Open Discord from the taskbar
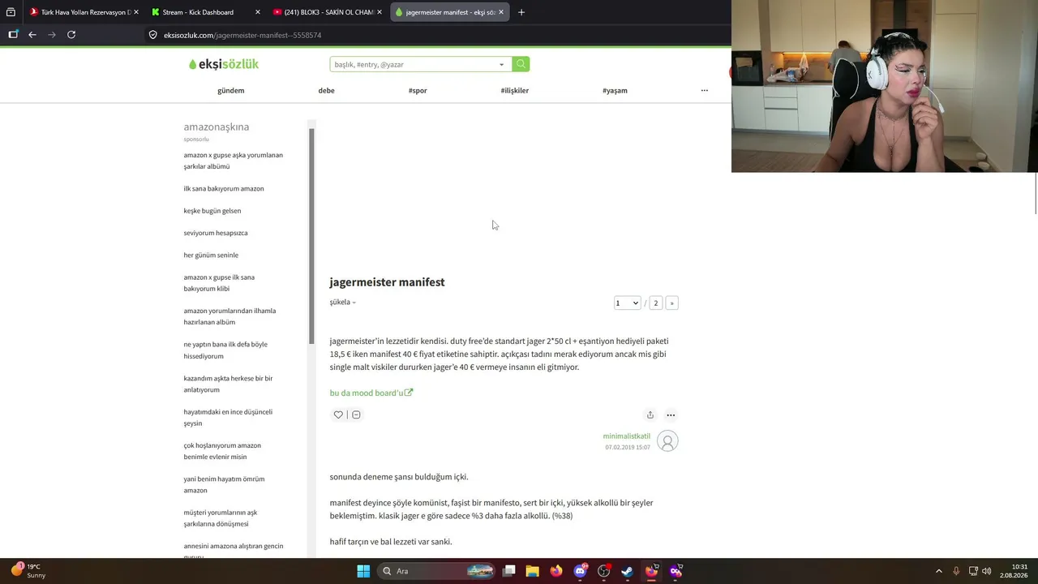The height and width of the screenshot is (584, 1038). point(580,571)
